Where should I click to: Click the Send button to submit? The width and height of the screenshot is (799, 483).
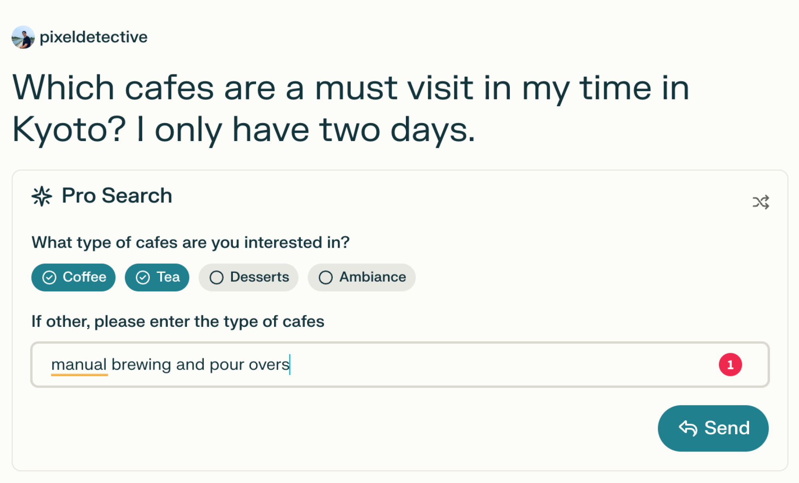click(714, 427)
